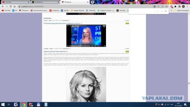Image resolution: width=190 pixels, height=107 pixels.
Task: Open the Chrome profile avatar
Action: click(183, 7)
